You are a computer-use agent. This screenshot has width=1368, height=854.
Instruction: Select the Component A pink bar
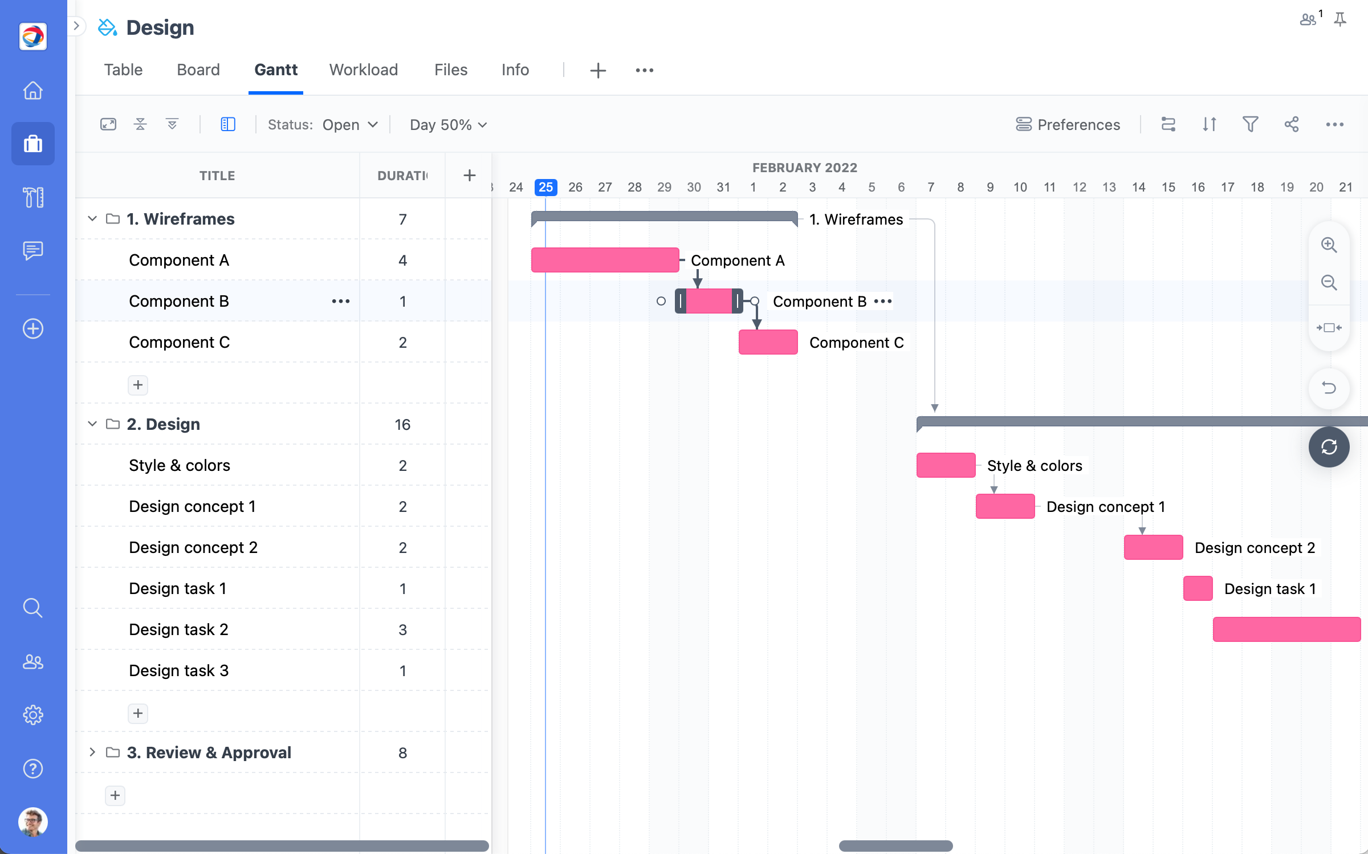click(605, 260)
